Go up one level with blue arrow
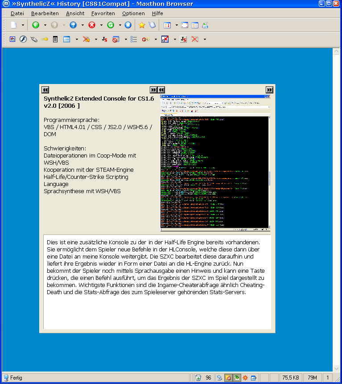 [x=73, y=25]
